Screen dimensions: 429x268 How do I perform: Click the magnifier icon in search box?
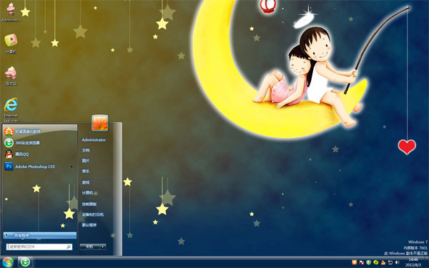point(69,247)
